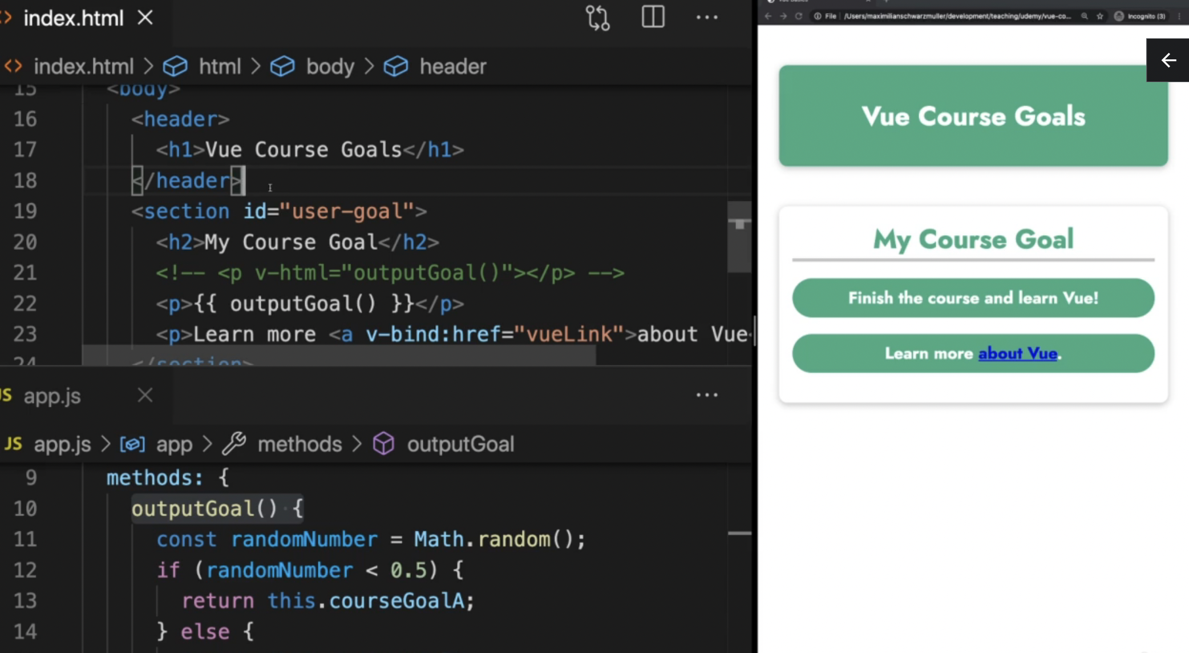Open more actions menu for app.js editor
This screenshot has height=653, width=1189.
tap(706, 395)
